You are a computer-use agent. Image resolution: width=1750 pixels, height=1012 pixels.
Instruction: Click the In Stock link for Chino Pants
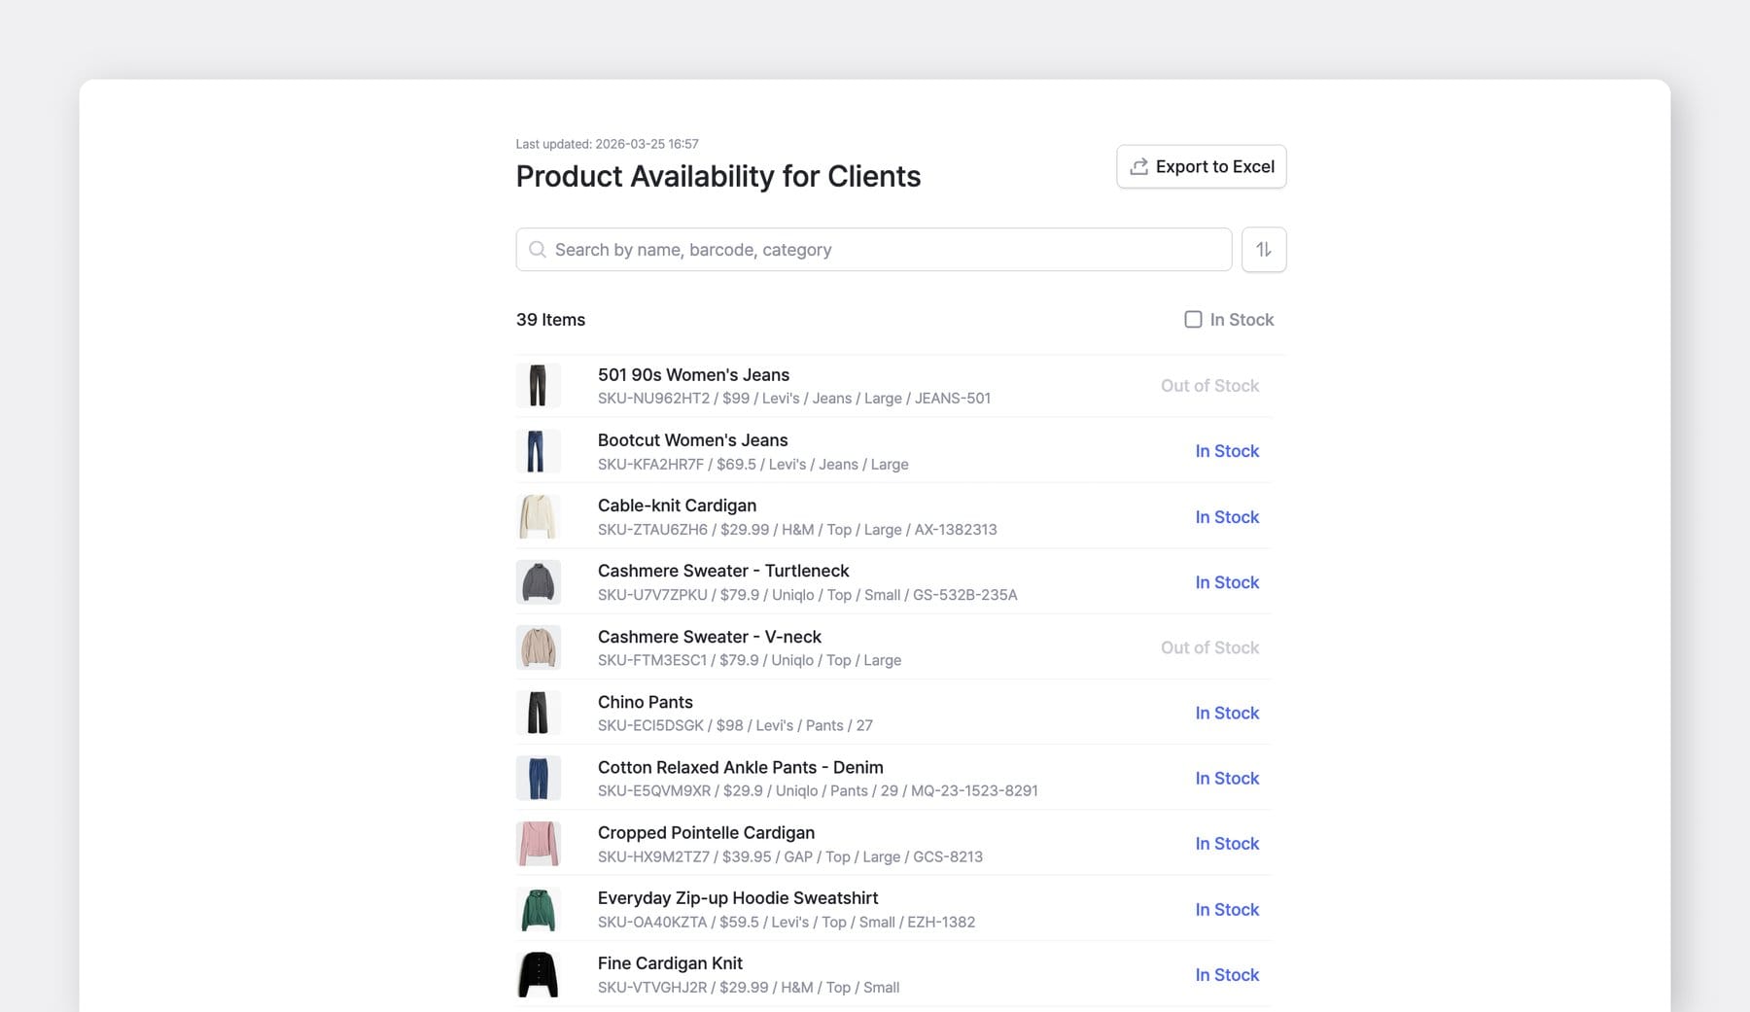pos(1227,713)
